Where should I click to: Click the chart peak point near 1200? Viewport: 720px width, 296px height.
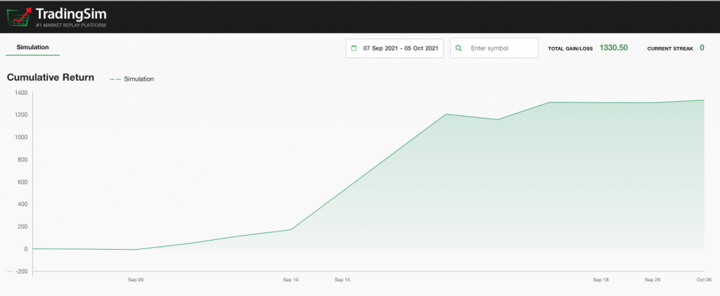446,114
